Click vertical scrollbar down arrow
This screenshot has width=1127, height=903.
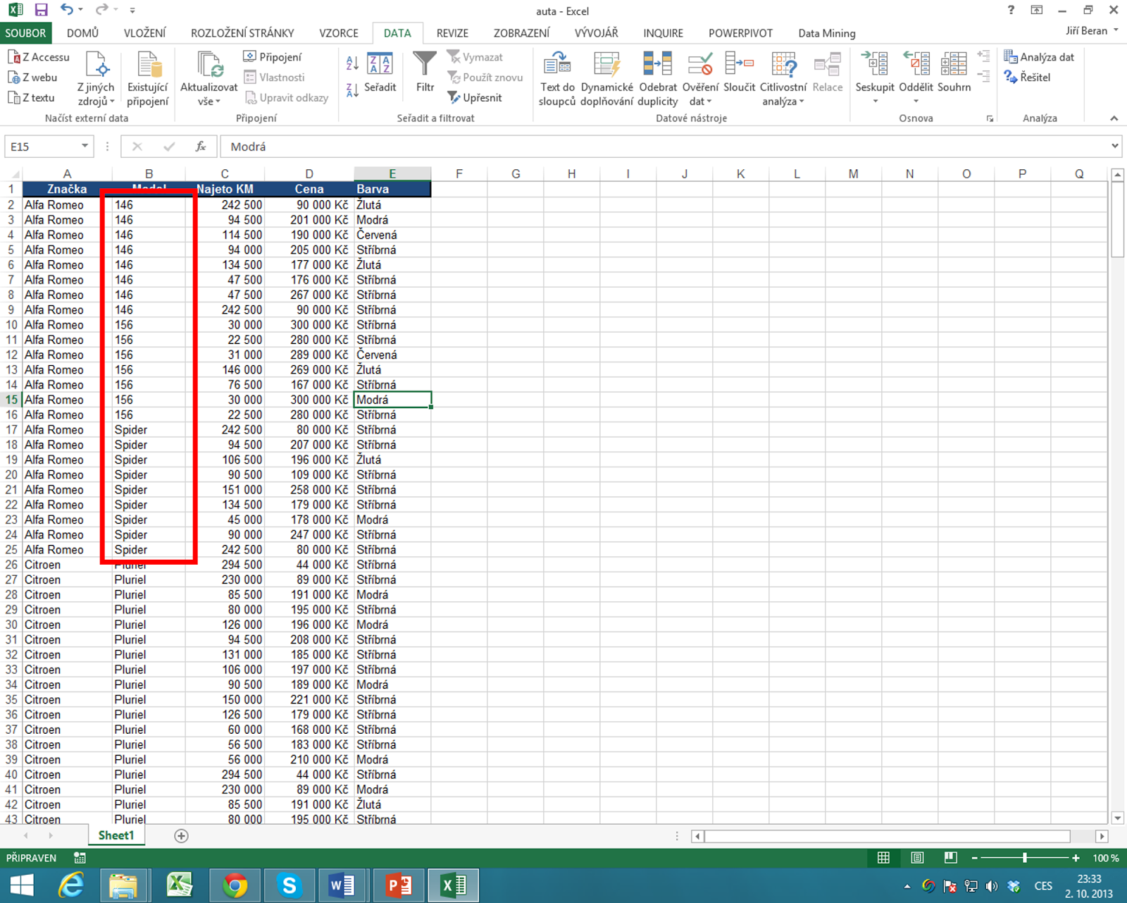pyautogui.click(x=1118, y=818)
